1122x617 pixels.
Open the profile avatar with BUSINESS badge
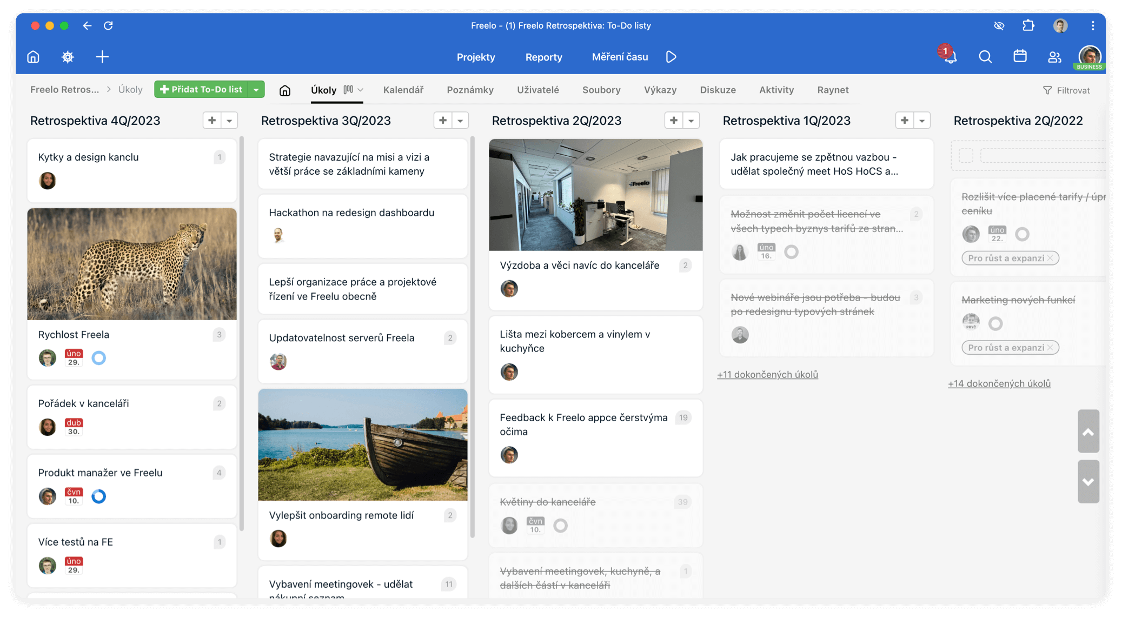(1090, 57)
